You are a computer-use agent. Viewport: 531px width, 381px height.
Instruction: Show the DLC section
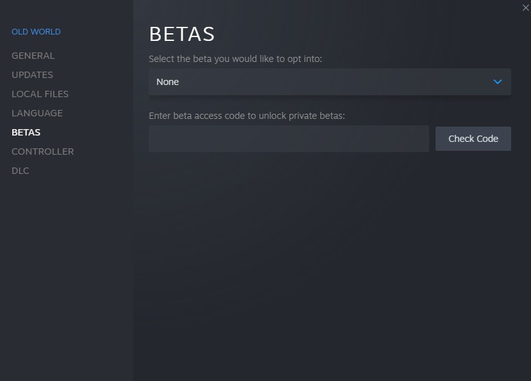coord(20,171)
